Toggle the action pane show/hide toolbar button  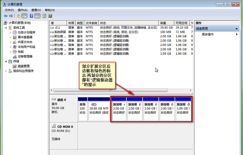tap(37, 16)
